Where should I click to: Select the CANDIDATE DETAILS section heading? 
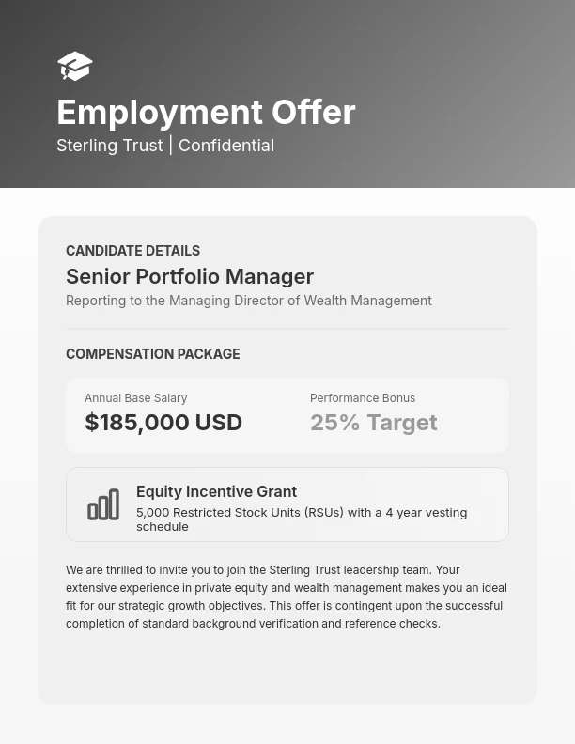point(132,251)
